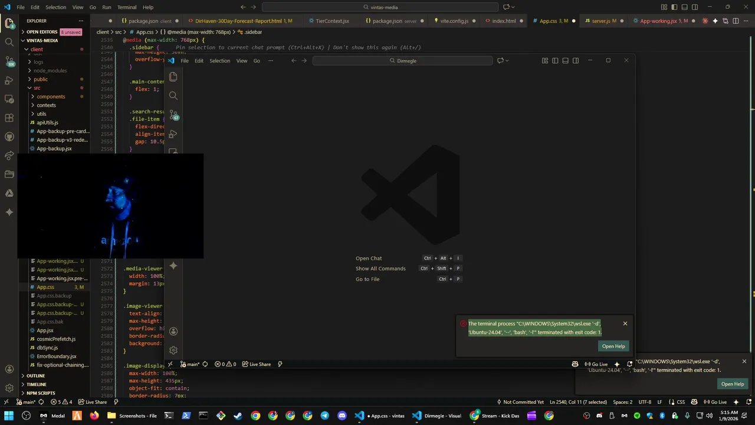Screen dimensions: 755x425
Task: Open Explorer in the Dirmegle window activity bar
Action: [173, 77]
